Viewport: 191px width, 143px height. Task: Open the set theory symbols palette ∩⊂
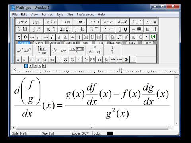[x=108, y=22]
